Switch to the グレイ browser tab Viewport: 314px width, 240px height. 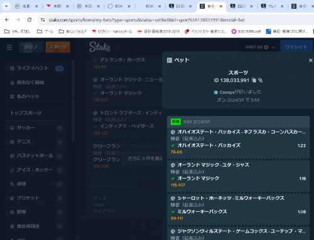click(273, 6)
